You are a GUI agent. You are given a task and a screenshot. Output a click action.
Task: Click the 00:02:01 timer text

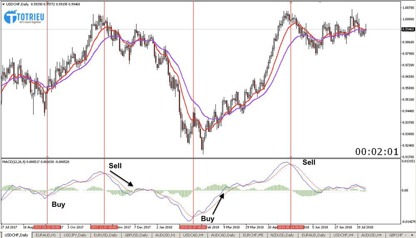click(376, 151)
